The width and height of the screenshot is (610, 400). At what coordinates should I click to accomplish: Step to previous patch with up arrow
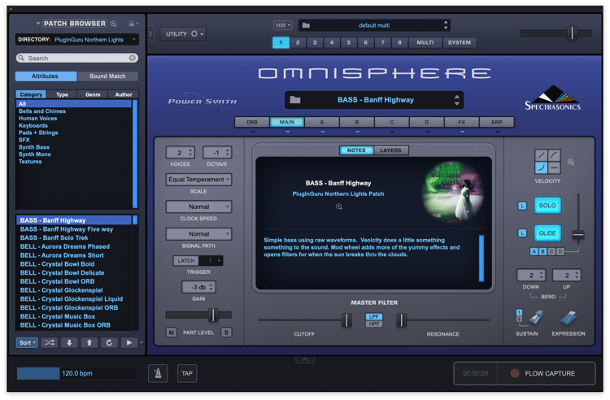tap(89, 342)
